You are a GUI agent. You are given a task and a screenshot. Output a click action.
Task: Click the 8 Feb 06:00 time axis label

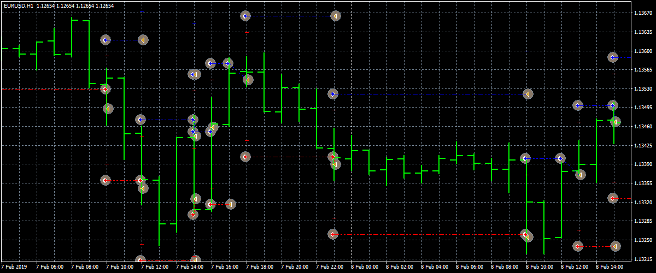click(470, 268)
